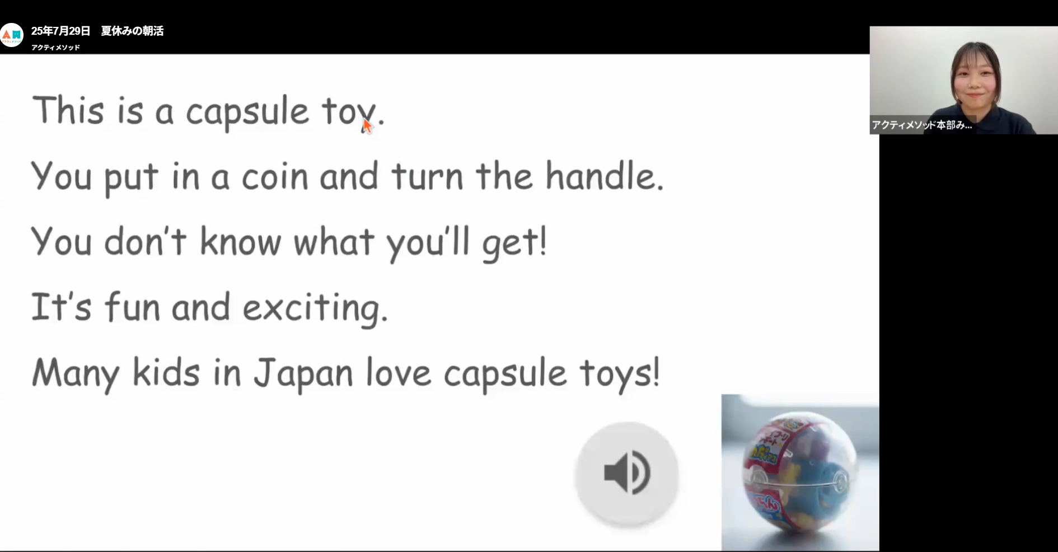This screenshot has height=552, width=1058.
Task: Click the word "coin" in the second sentence
Action: [275, 177]
